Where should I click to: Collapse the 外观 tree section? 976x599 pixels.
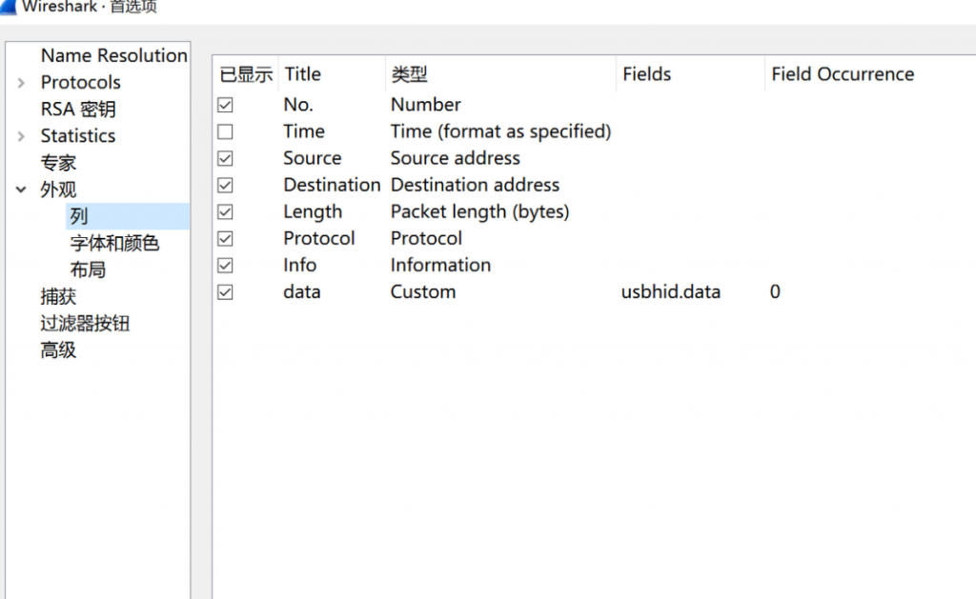pyautogui.click(x=21, y=190)
